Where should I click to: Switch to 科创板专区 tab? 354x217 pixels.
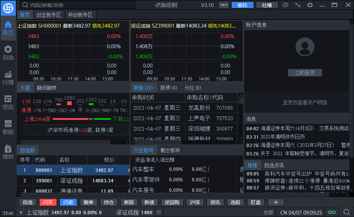(x=80, y=15)
